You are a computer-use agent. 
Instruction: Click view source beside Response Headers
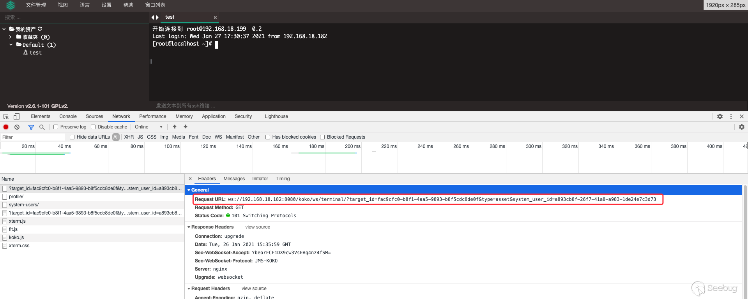(x=257, y=227)
